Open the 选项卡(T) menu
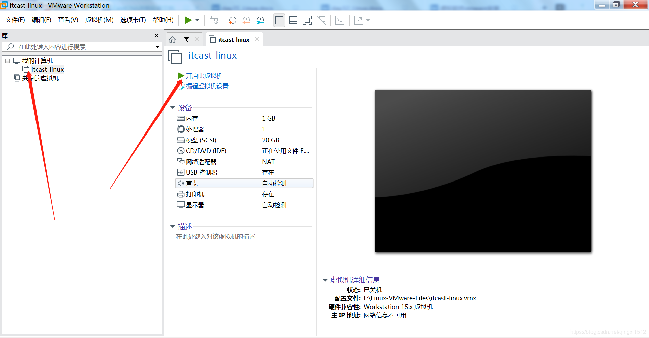Viewport: 649px width, 338px height. click(133, 20)
